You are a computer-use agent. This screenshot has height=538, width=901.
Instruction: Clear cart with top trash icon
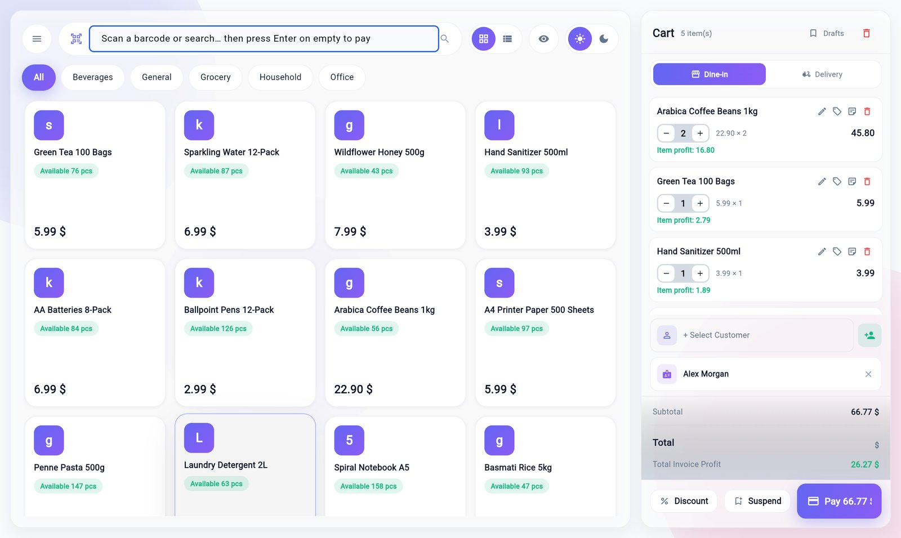[867, 33]
